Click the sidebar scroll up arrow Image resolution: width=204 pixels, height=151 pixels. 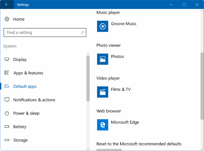88,54
